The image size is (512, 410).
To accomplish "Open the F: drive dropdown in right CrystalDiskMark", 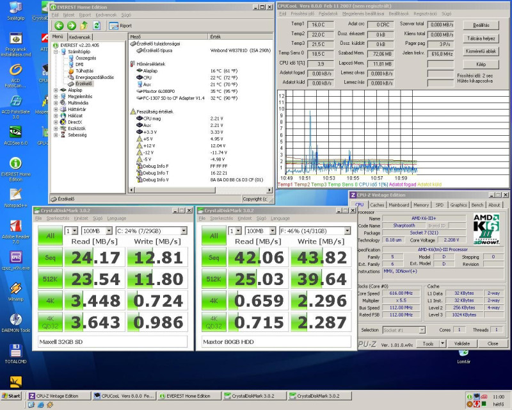I will coord(348,231).
